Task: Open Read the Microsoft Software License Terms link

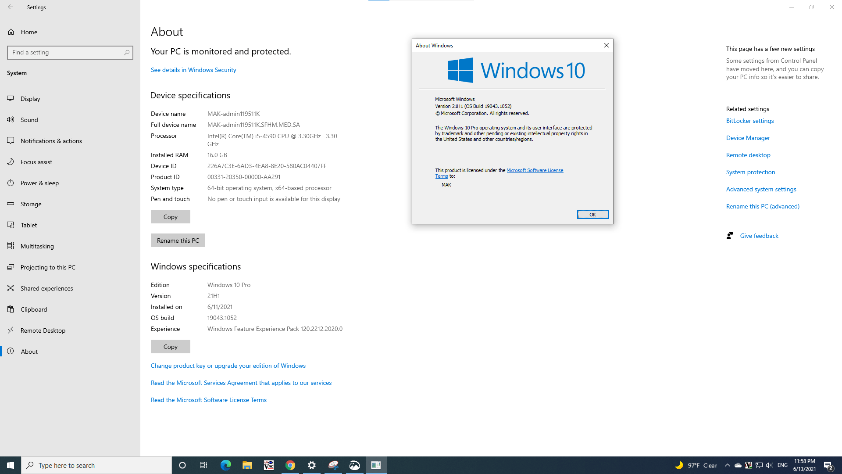Action: [x=209, y=400]
